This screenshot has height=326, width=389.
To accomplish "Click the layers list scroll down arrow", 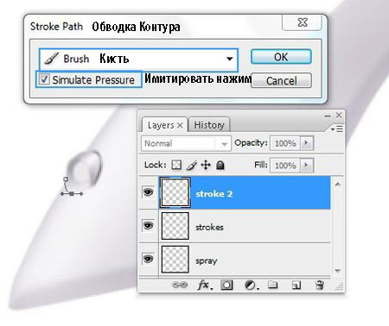I will pos(338,271).
